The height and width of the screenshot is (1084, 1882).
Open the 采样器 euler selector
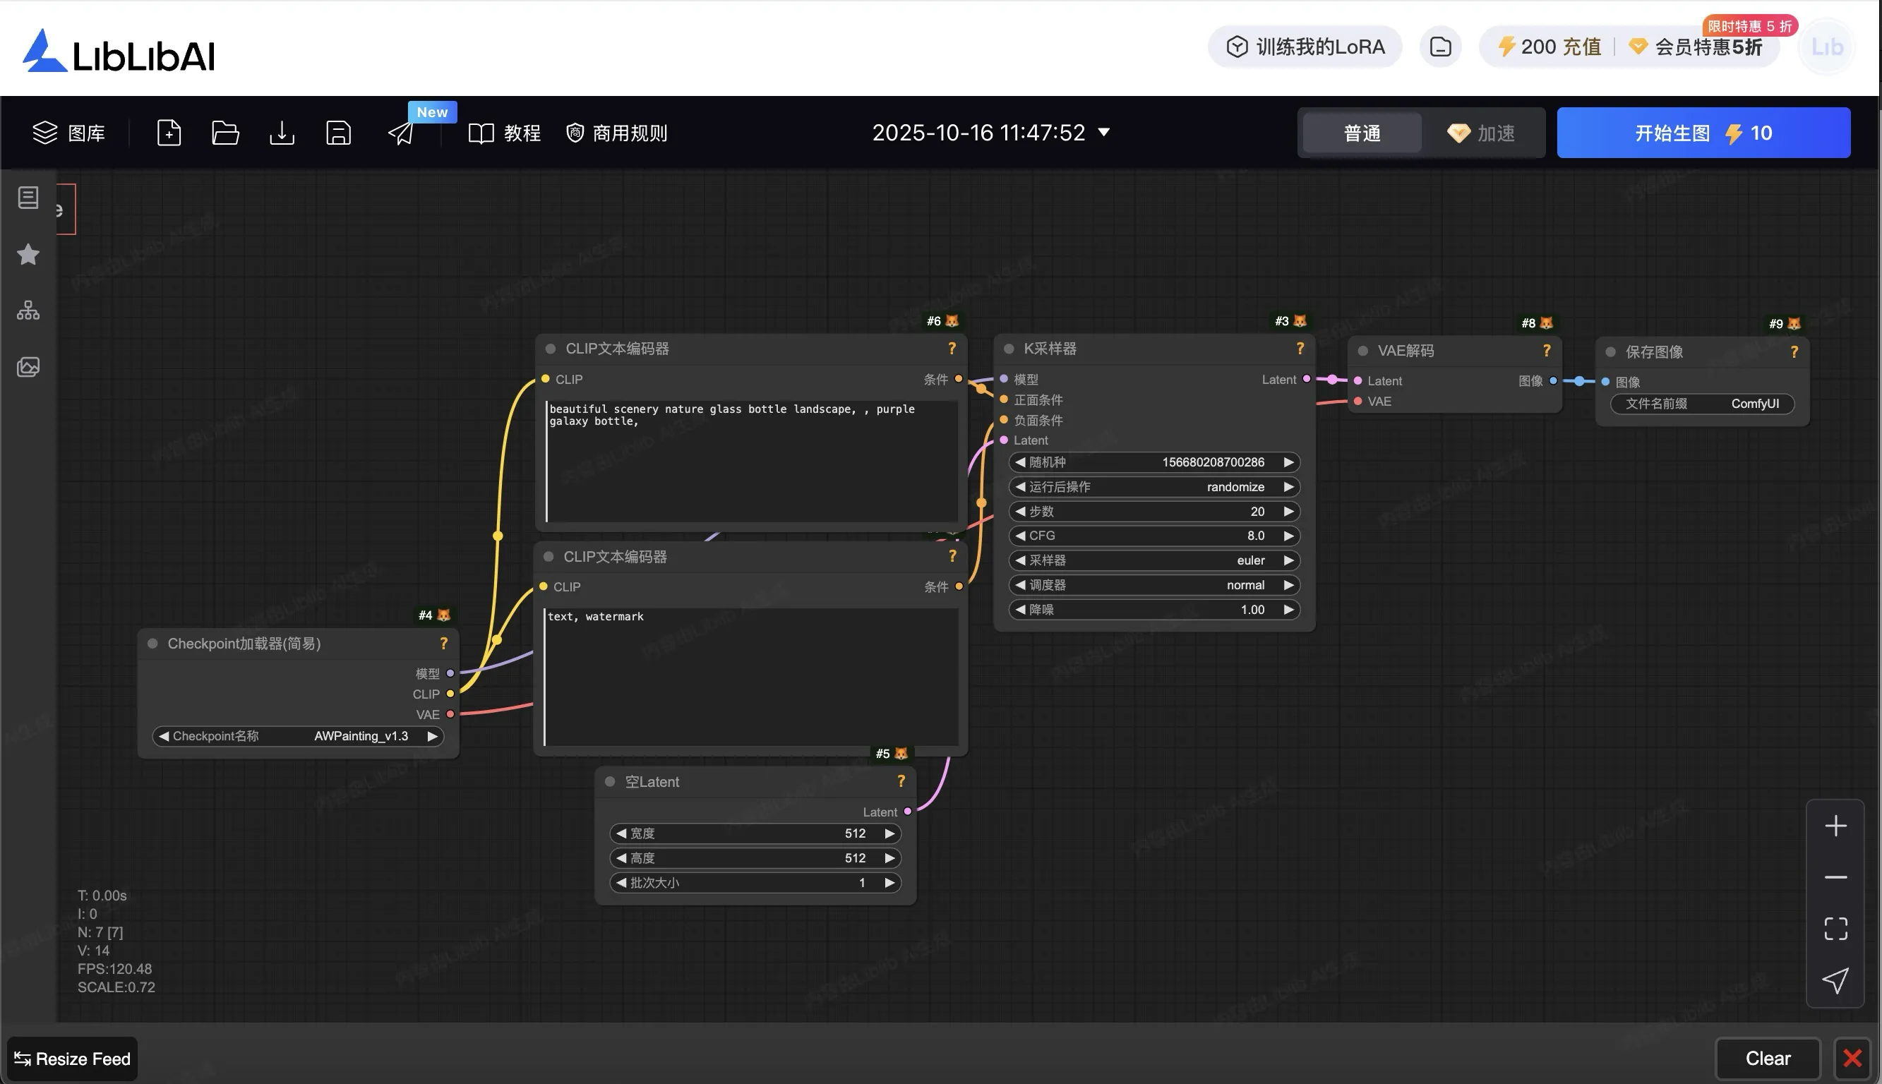tap(1154, 560)
